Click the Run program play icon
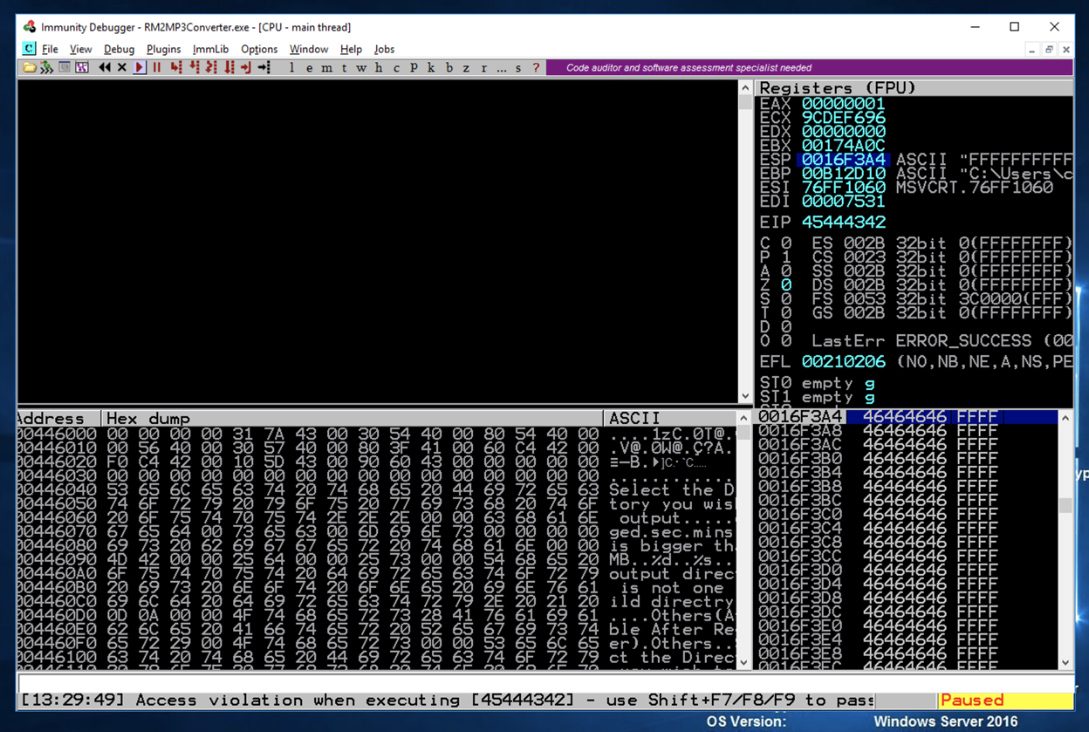This screenshot has width=1089, height=732. coord(140,67)
